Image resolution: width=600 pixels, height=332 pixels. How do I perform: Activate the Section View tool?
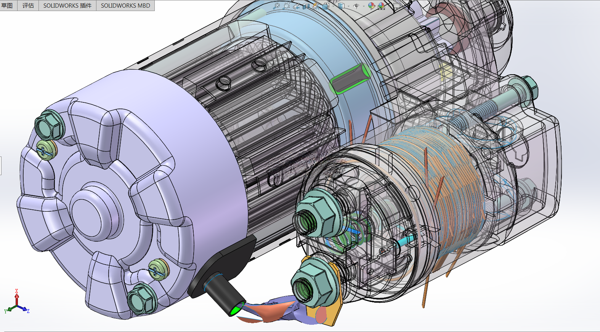click(306, 6)
